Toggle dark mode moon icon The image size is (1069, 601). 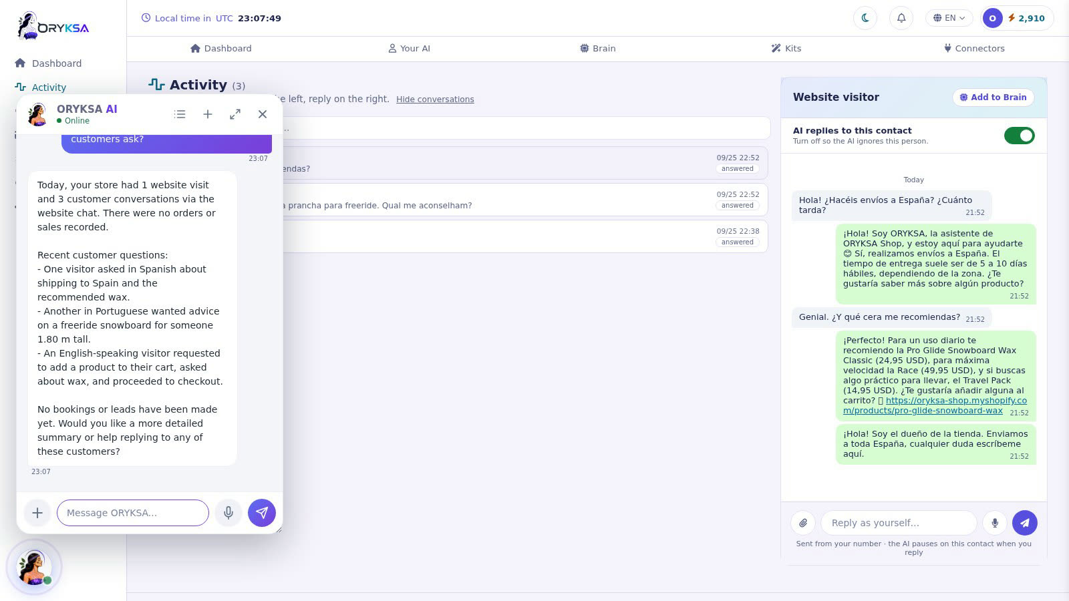click(865, 18)
